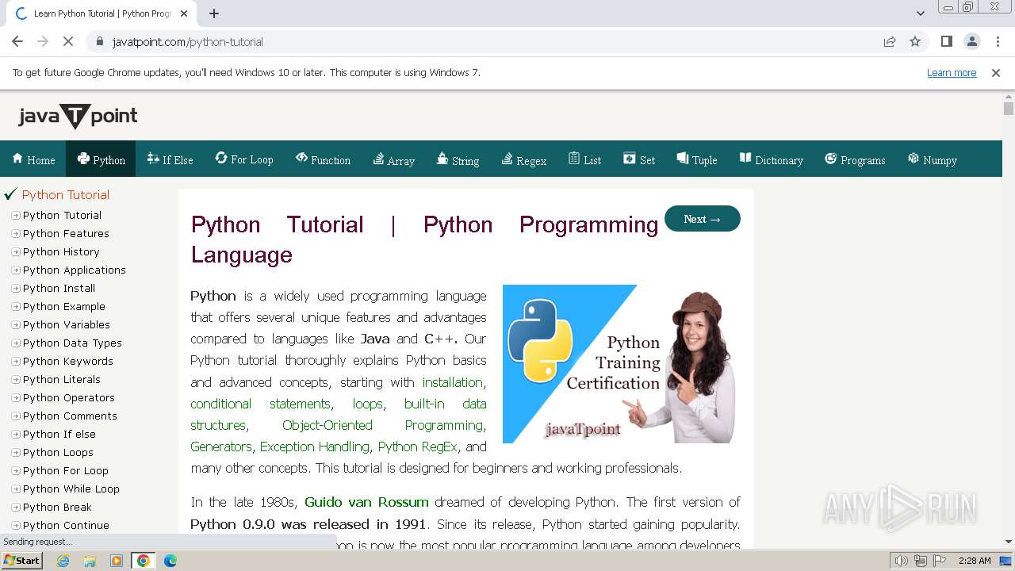Screen dimensions: 1015x571
Task: Open Python Comments in the sidebar
Action: 70,416
